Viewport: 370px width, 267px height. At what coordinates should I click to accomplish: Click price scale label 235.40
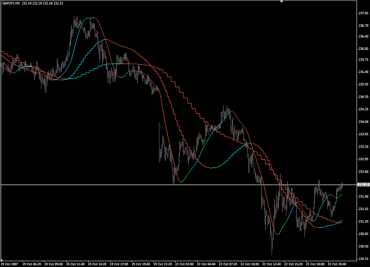(x=363, y=72)
